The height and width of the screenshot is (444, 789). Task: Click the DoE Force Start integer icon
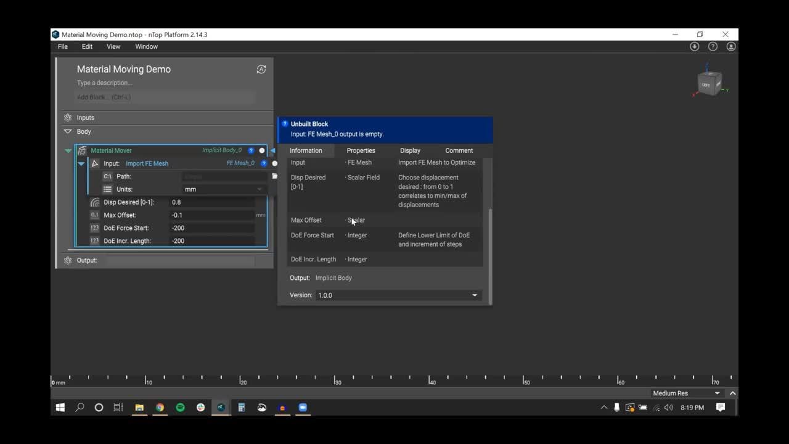pyautogui.click(x=94, y=228)
